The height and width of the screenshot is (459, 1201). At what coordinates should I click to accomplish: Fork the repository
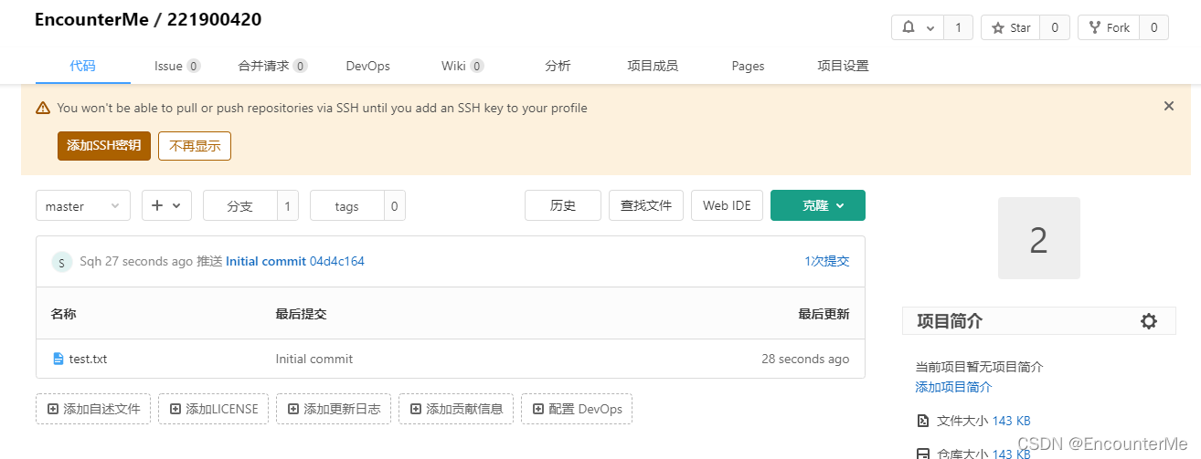[1109, 28]
